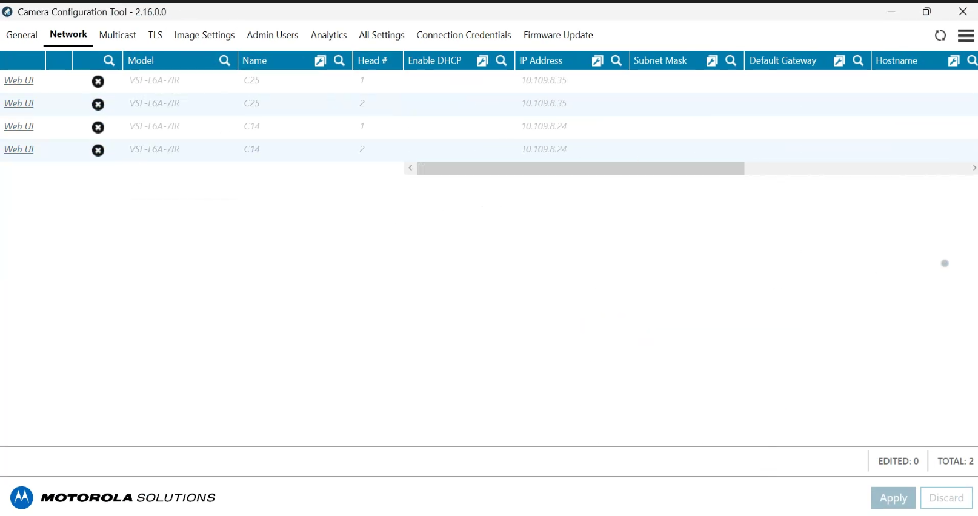This screenshot has width=978, height=516.
Task: Click the bulk edit icon in Name column
Action: coord(321,60)
